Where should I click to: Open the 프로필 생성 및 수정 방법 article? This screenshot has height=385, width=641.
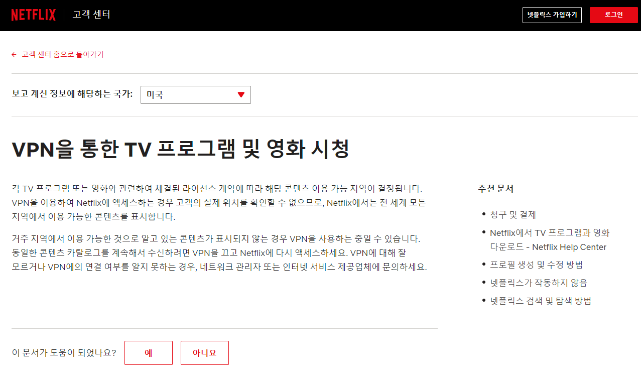tap(537, 265)
